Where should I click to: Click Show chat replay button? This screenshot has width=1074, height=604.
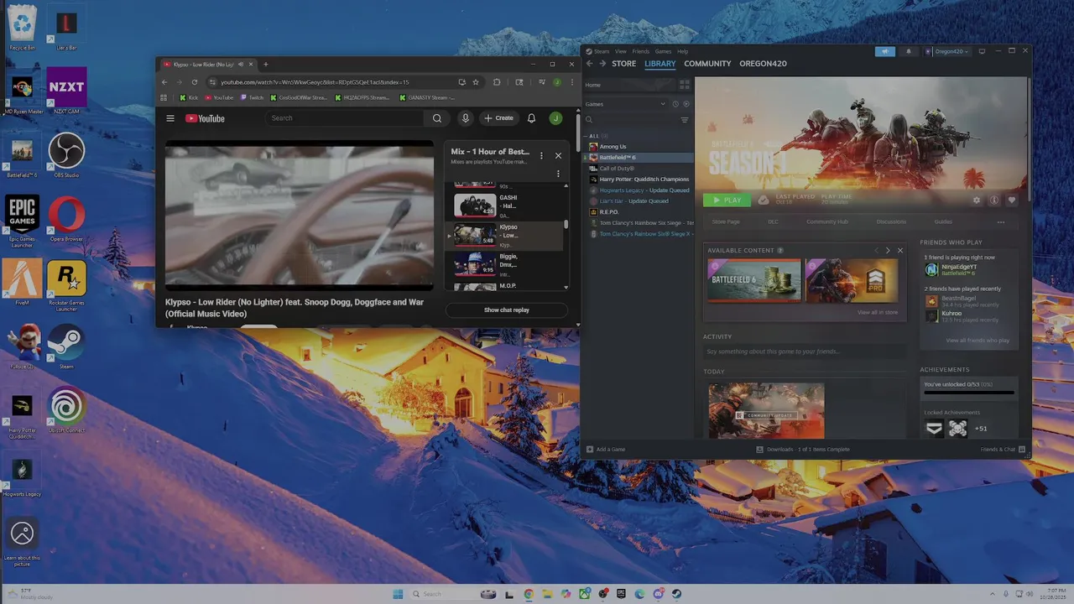point(507,310)
